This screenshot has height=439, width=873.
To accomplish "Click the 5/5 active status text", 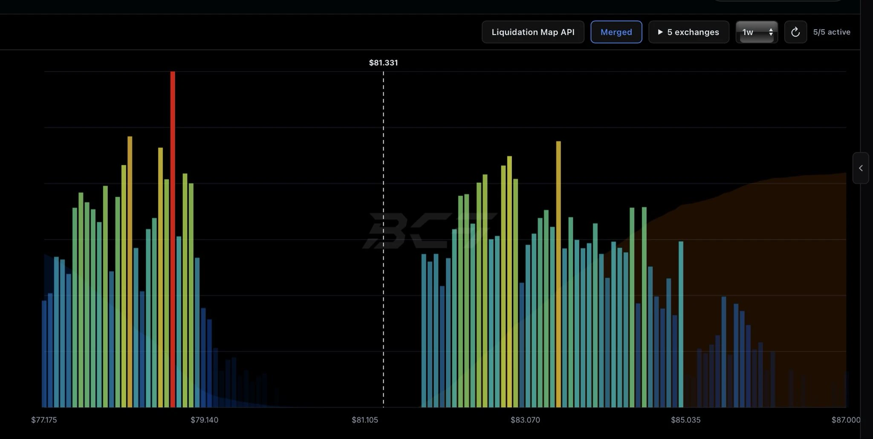I will tap(832, 32).
